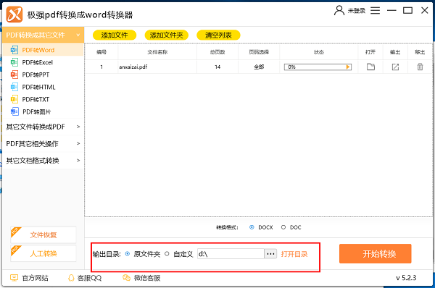Open the hamburger menu icon
435x288 pixels.
click(x=375, y=11)
